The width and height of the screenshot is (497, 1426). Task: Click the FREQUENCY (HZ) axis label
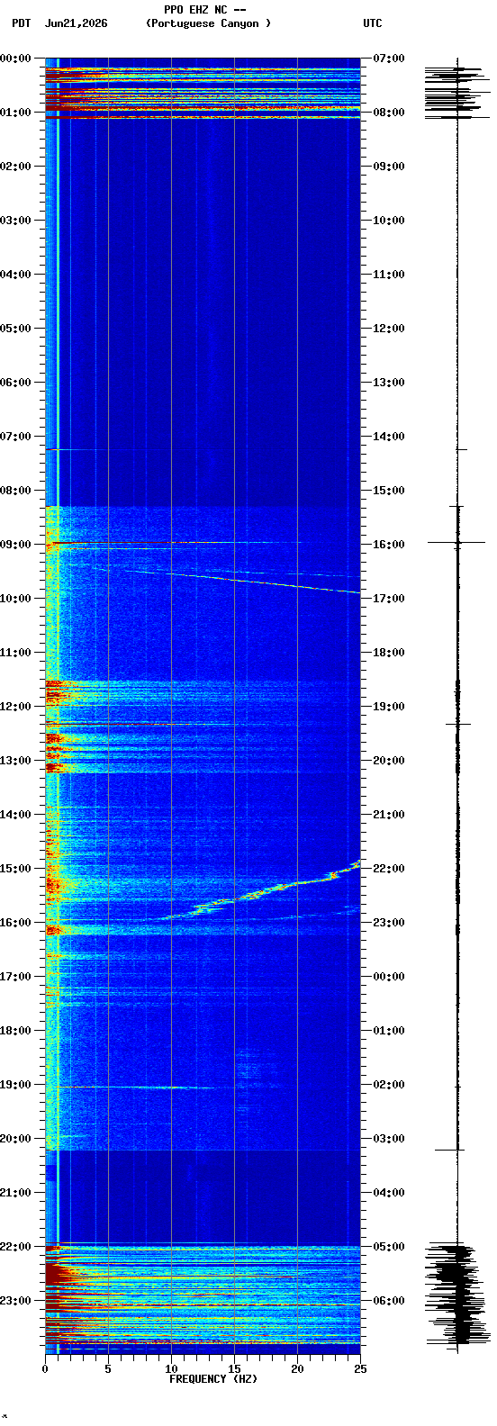click(213, 1379)
